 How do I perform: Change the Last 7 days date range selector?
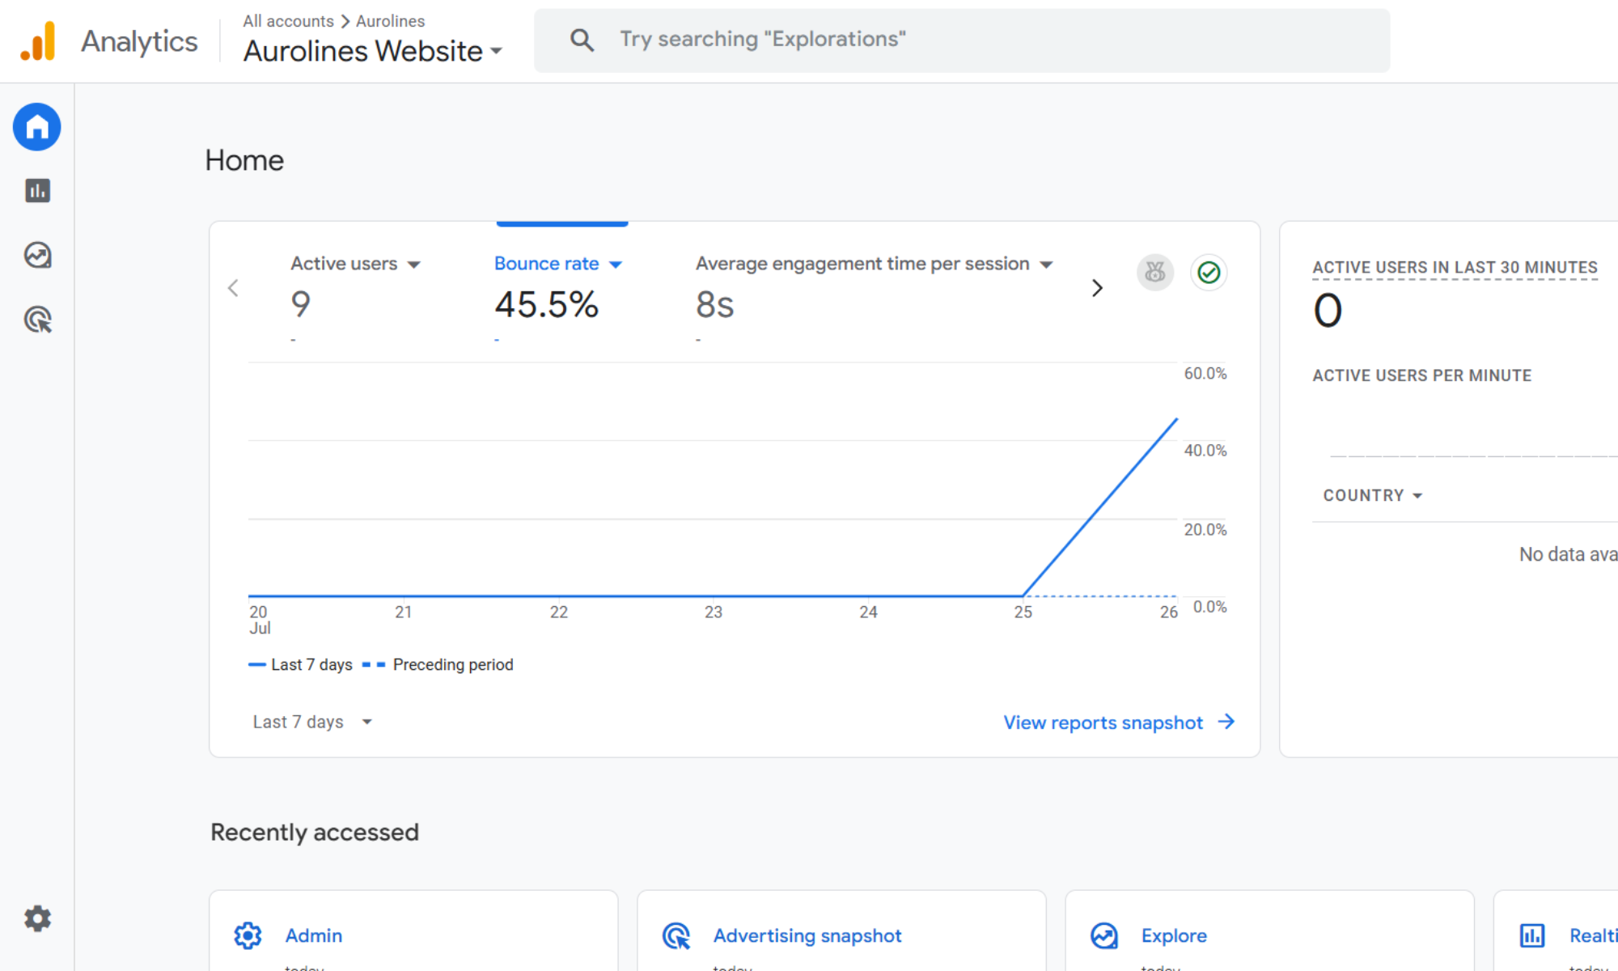[x=312, y=722]
